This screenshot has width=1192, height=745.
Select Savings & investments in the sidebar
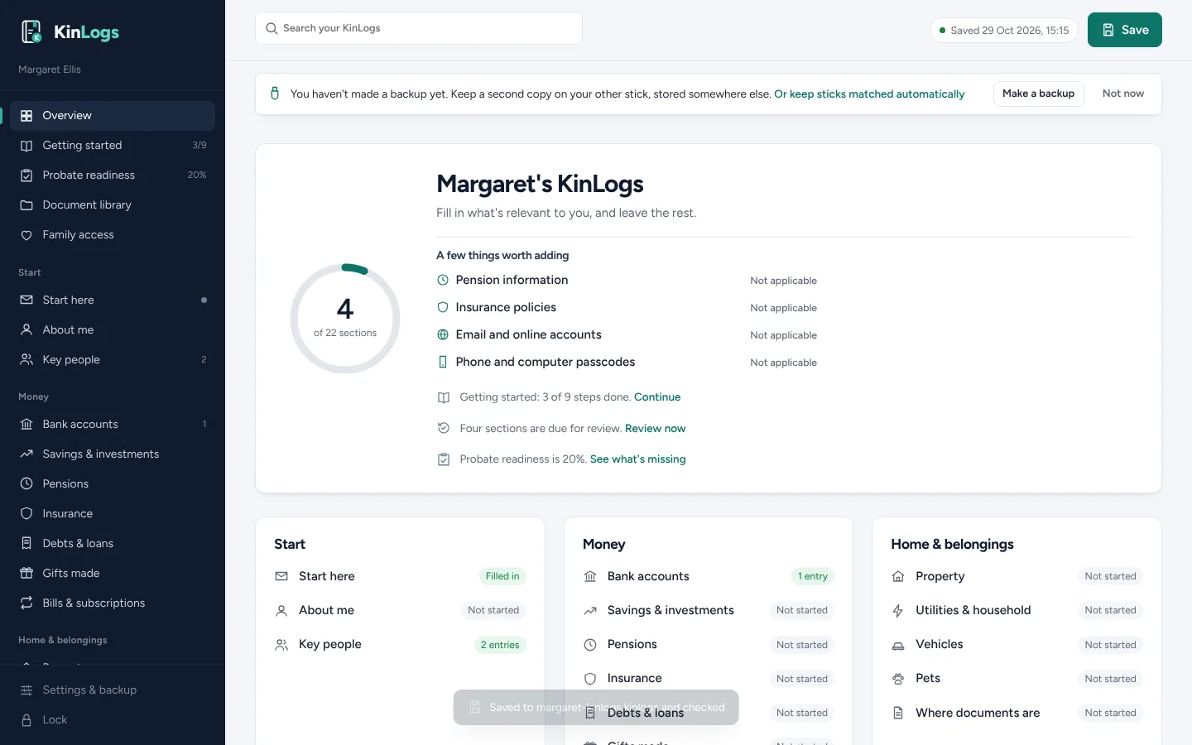coord(113,454)
